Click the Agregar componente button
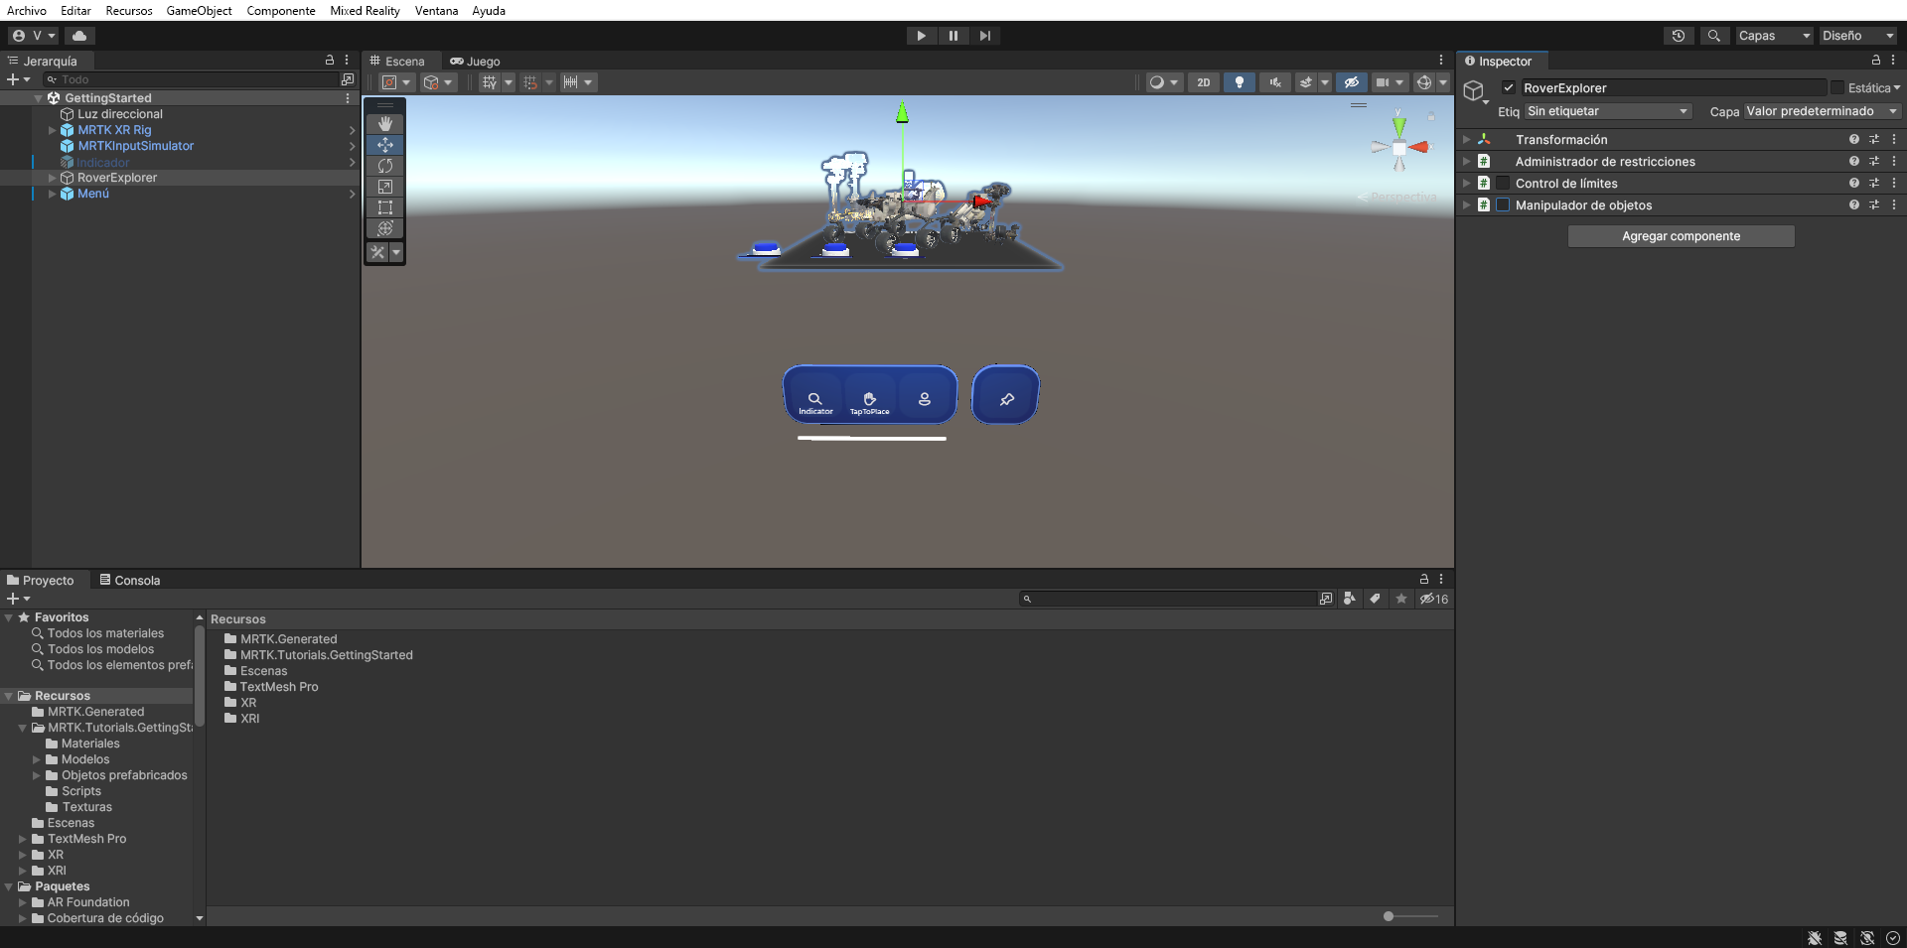Screen dimensions: 1907x948 click(1681, 235)
